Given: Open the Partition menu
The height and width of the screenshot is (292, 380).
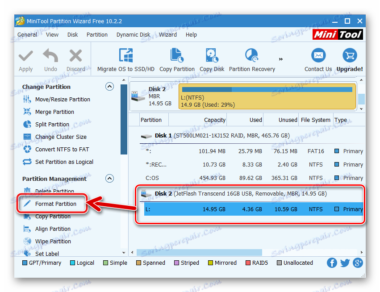Looking at the screenshot, I should [x=97, y=35].
